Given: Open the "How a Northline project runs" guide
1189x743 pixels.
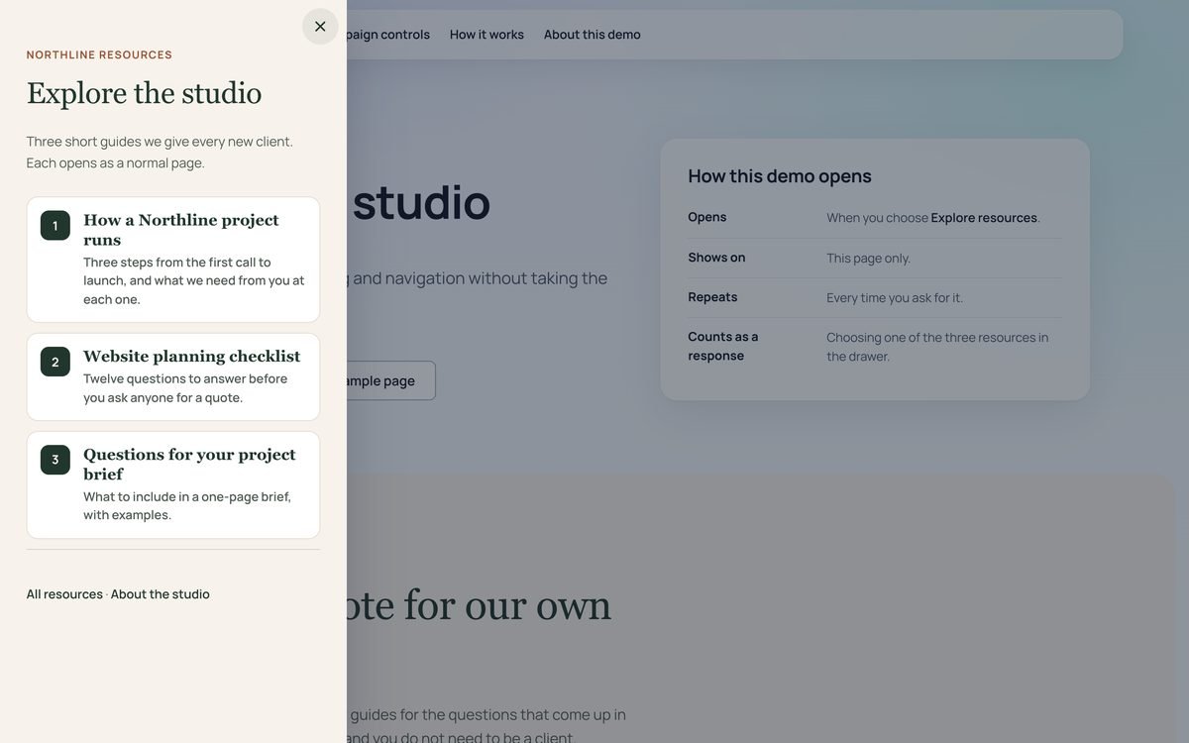Looking at the screenshot, I should (x=173, y=260).
